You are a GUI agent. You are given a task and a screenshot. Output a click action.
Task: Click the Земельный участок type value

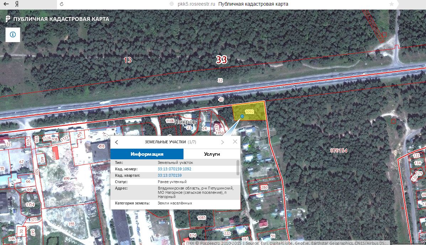[x=175, y=163]
